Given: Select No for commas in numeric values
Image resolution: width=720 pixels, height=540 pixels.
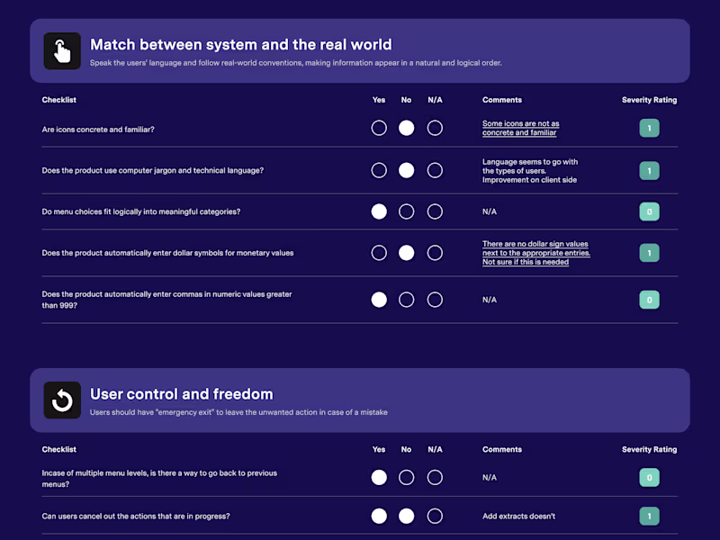Looking at the screenshot, I should point(407,299).
